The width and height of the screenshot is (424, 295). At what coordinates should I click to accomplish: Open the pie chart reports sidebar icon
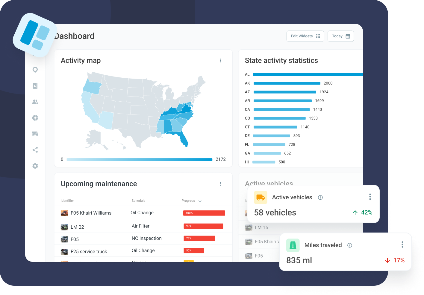click(35, 118)
